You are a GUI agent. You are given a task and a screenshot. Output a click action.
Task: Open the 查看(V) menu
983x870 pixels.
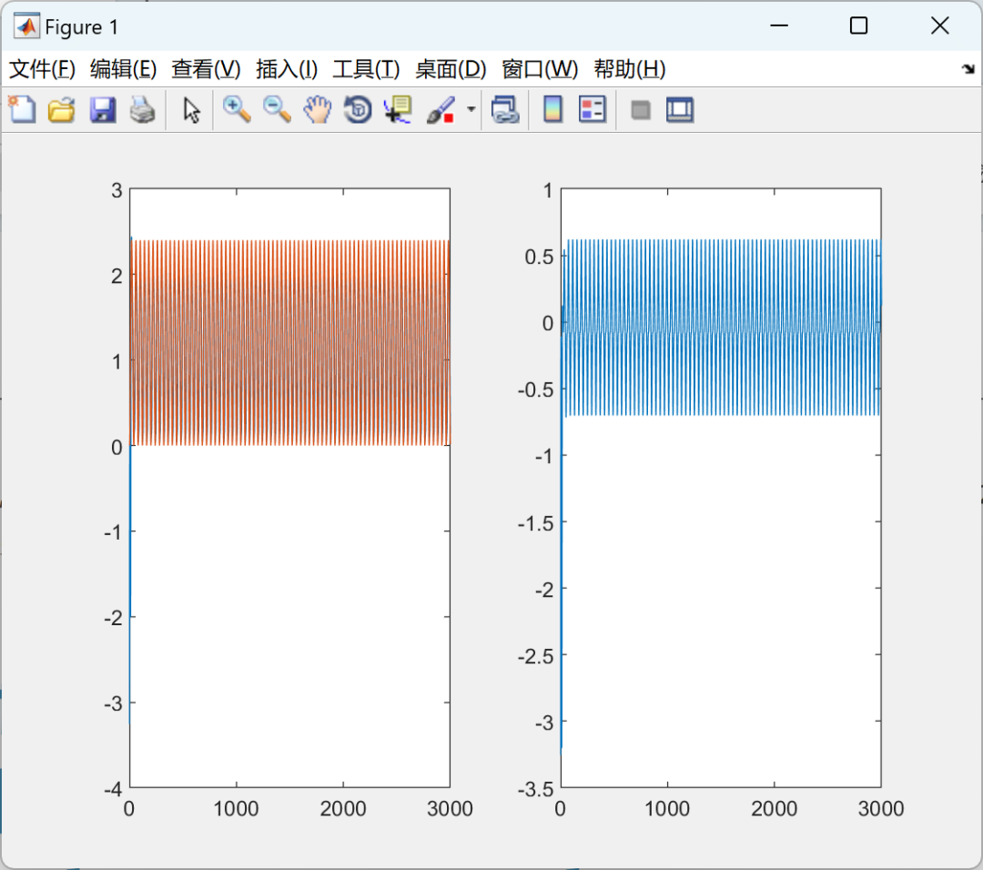[206, 69]
